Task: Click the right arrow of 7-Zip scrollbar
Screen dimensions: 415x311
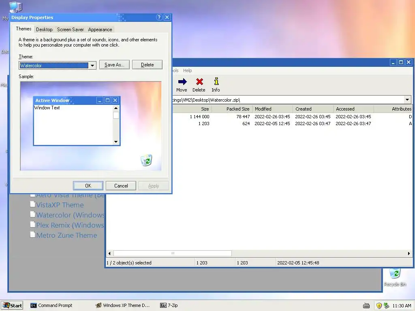Action: (x=409, y=253)
